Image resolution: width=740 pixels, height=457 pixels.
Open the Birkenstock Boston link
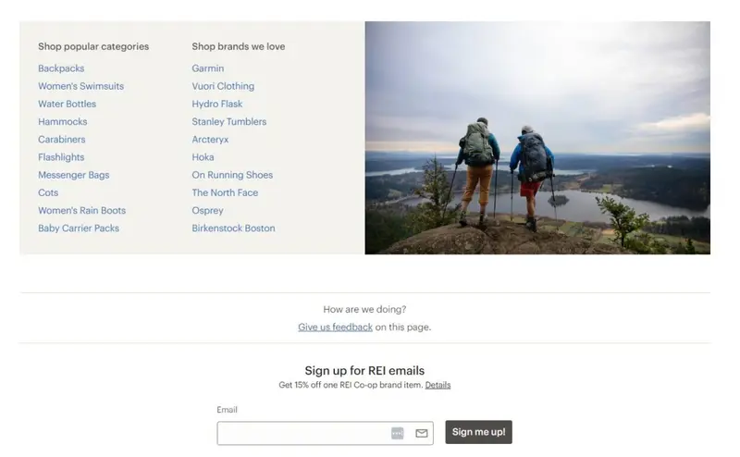pyautogui.click(x=233, y=228)
